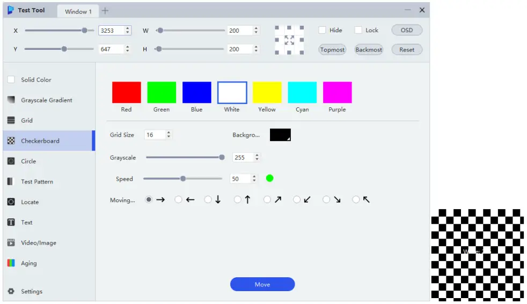527x304 pixels.
Task: Select move-down arrow direction
Action: (x=208, y=199)
